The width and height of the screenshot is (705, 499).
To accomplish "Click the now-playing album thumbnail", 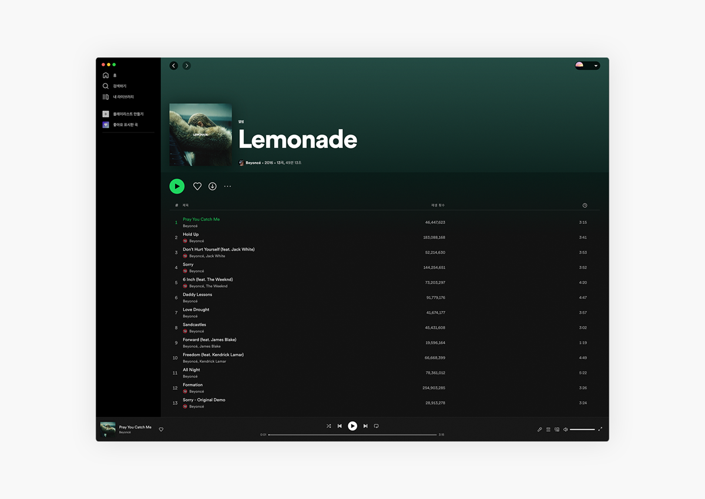I will (108, 429).
